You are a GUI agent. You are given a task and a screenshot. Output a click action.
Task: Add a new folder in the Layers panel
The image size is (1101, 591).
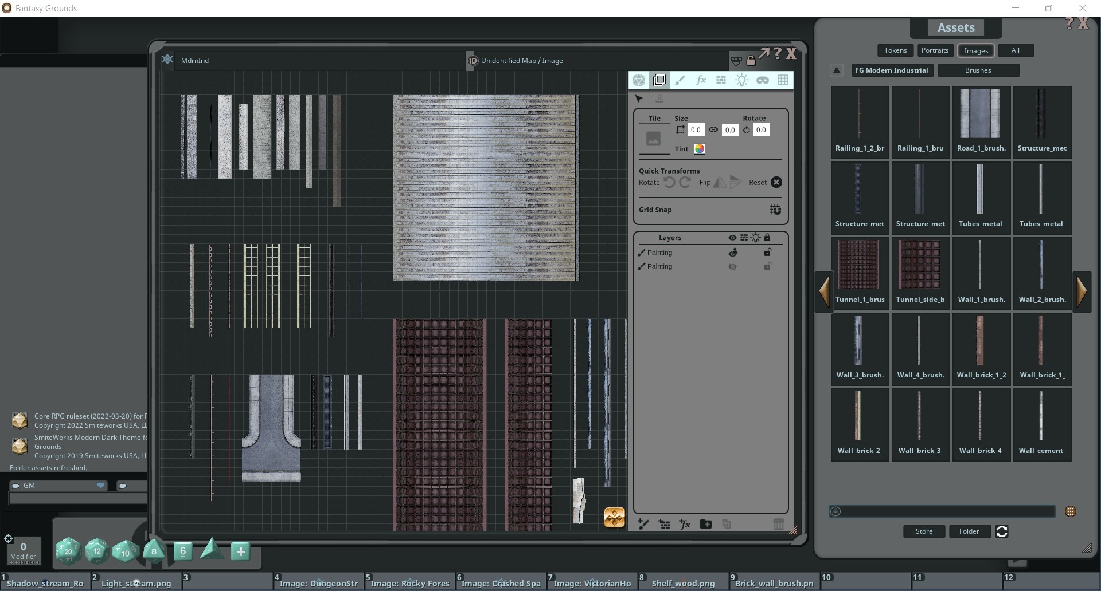pyautogui.click(x=705, y=524)
